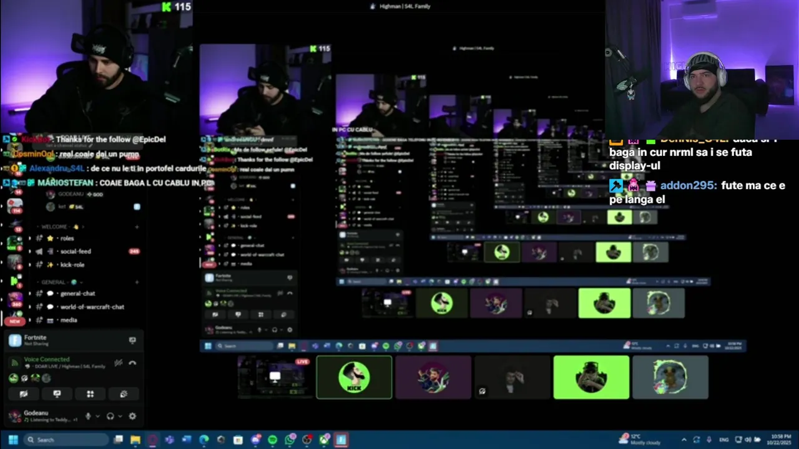
Task: Disconnect from the voice channel
Action: (x=132, y=363)
